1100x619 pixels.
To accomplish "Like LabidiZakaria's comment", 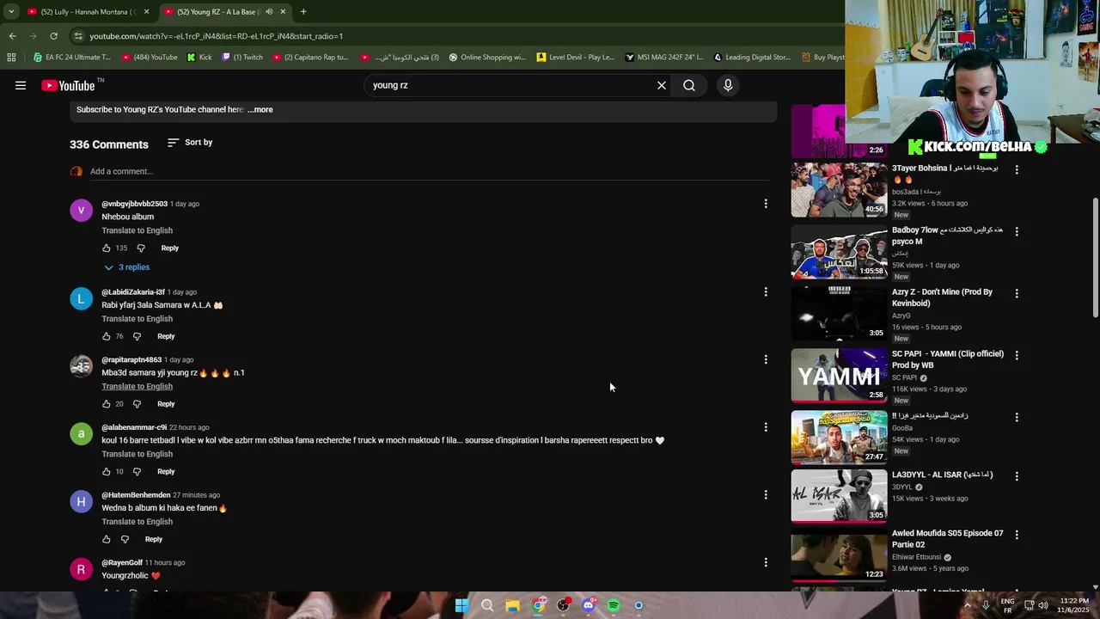I will (x=107, y=336).
